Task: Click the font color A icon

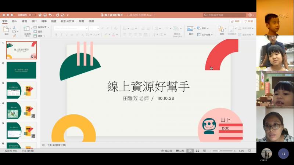Action: click(x=113, y=35)
